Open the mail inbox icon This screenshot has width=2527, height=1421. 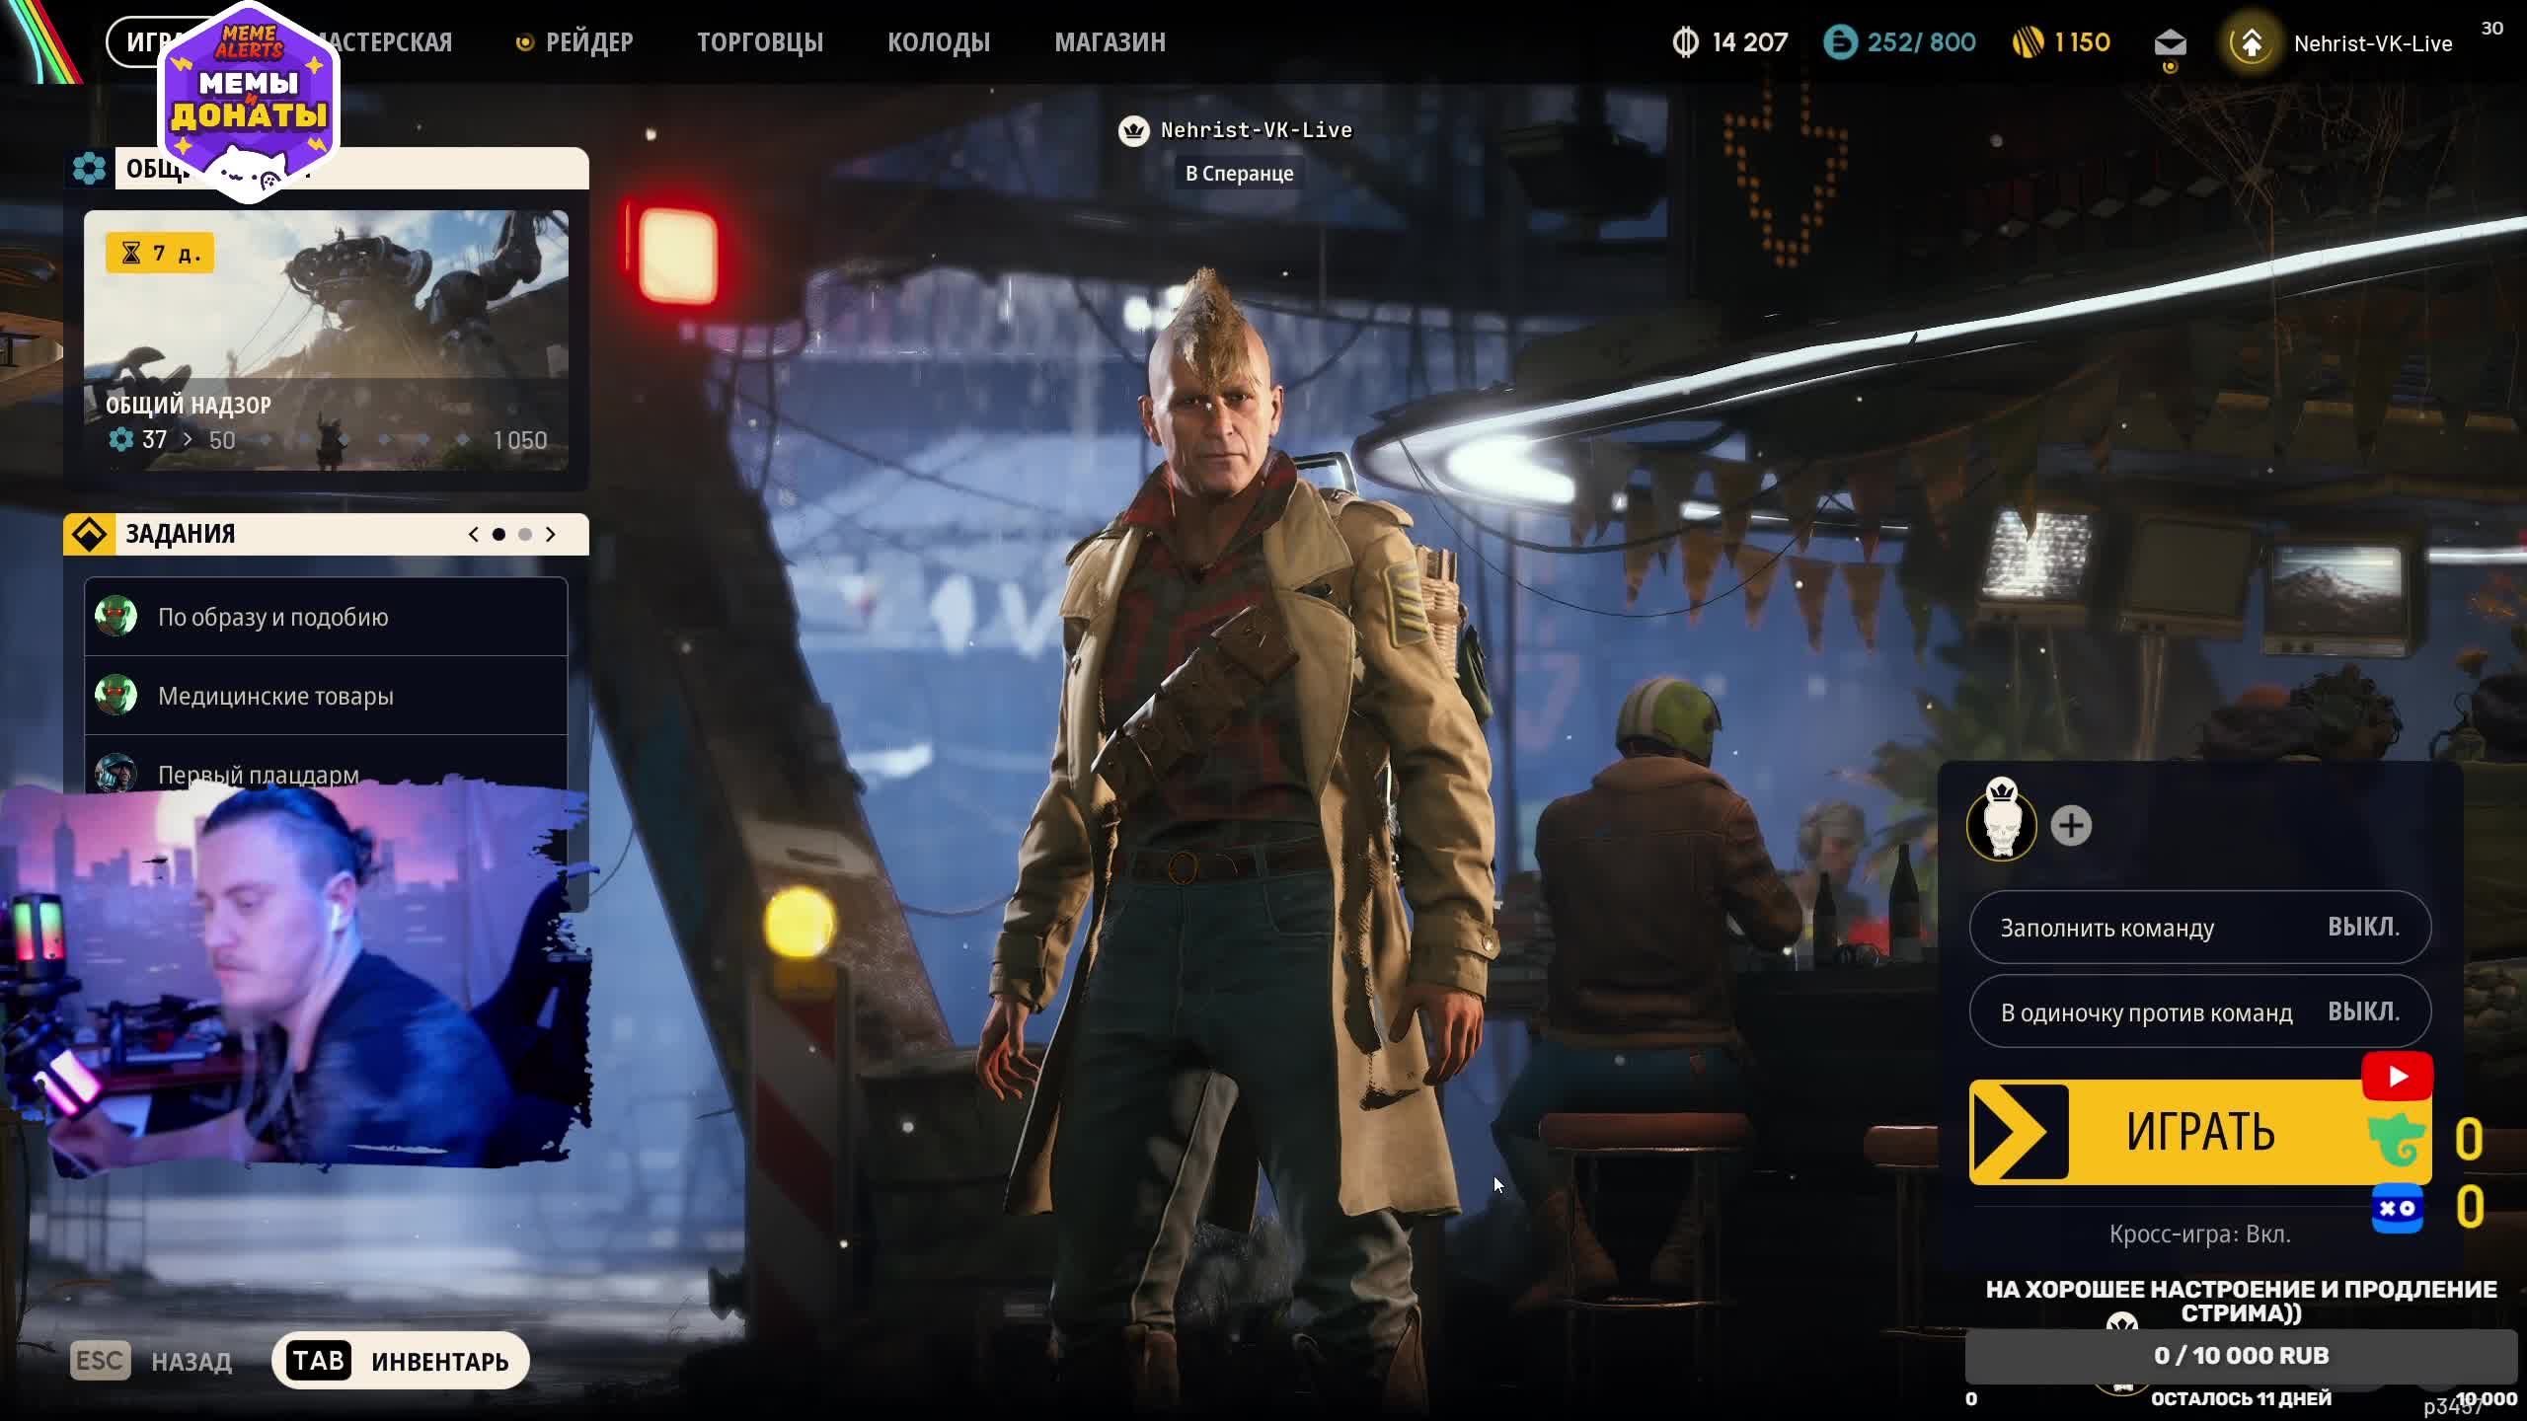click(2170, 43)
